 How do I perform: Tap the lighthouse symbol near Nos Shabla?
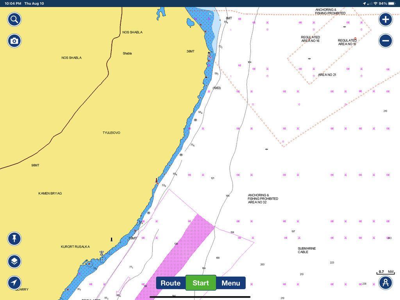click(209, 54)
